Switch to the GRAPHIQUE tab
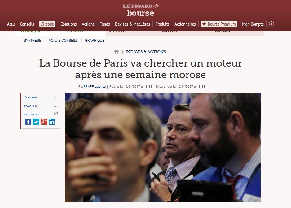 coord(95,41)
